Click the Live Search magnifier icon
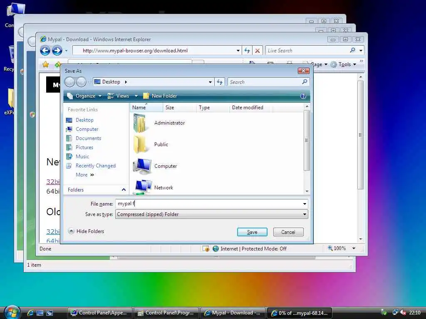The width and height of the screenshot is (426, 319). click(x=353, y=50)
